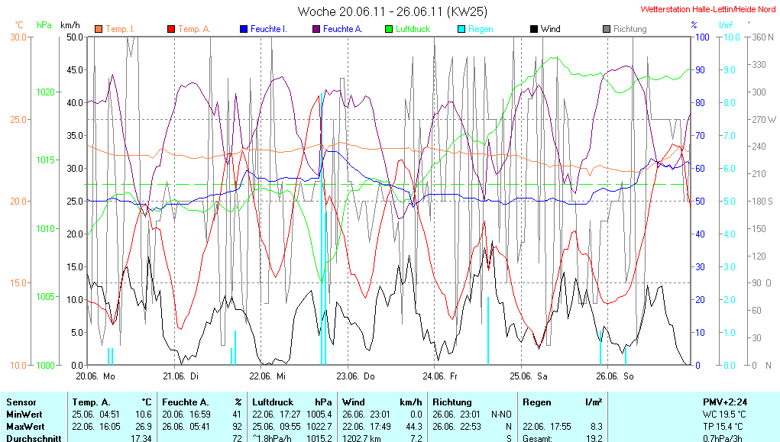Select the MaxWert row label
The image size is (780, 442).
tap(26, 426)
